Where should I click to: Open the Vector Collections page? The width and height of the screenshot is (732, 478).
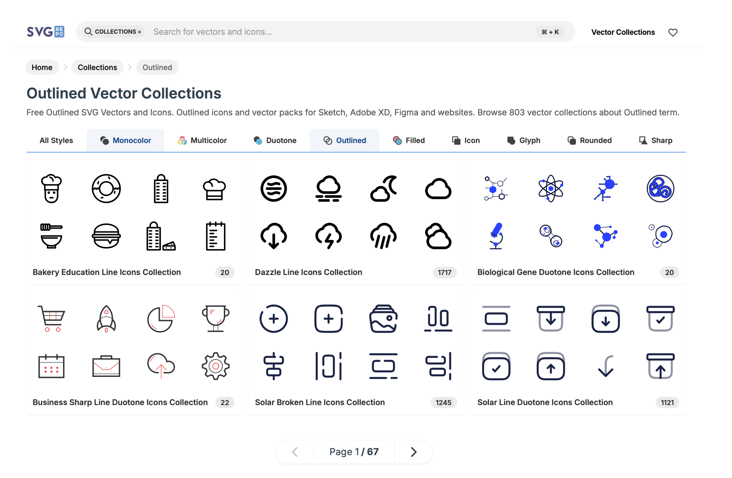[623, 32]
